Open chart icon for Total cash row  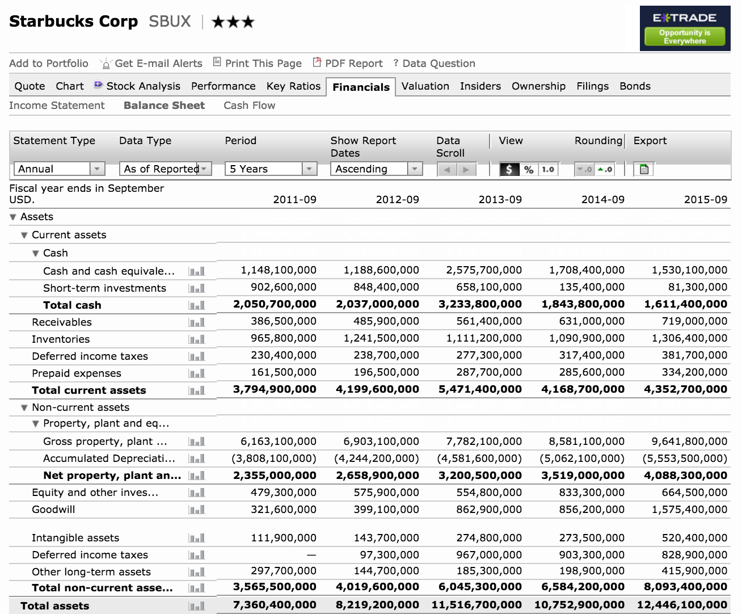(197, 305)
